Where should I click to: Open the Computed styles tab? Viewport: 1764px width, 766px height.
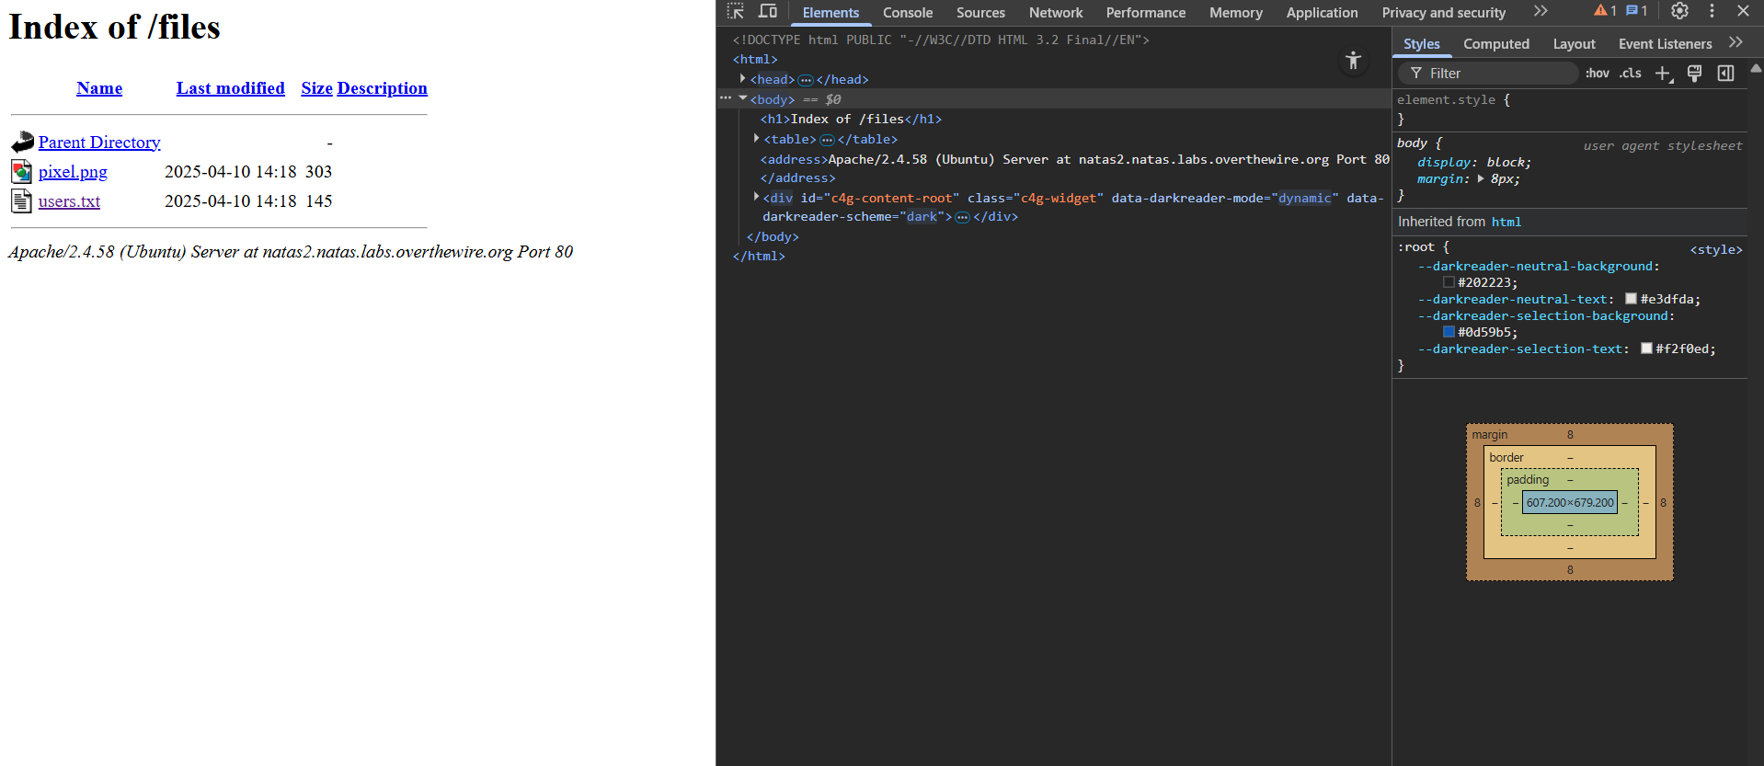pyautogui.click(x=1495, y=44)
